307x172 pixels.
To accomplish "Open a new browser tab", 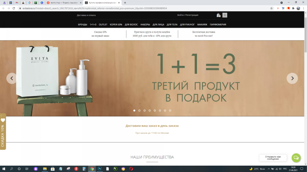I will [x=125, y=3].
